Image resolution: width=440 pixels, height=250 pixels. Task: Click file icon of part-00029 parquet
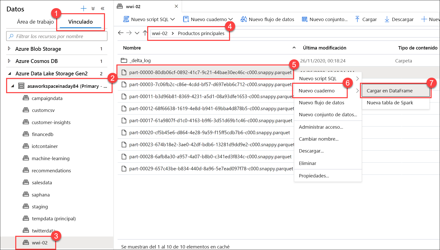point(124,169)
